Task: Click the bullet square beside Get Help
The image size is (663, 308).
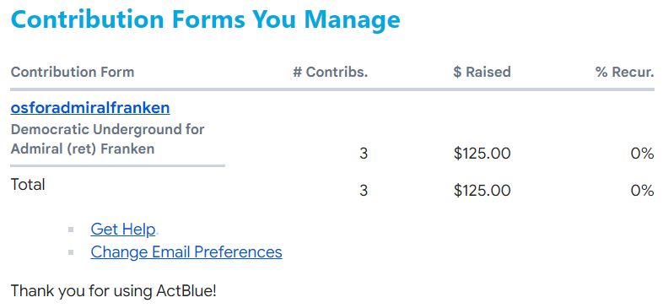Action: [71, 230]
